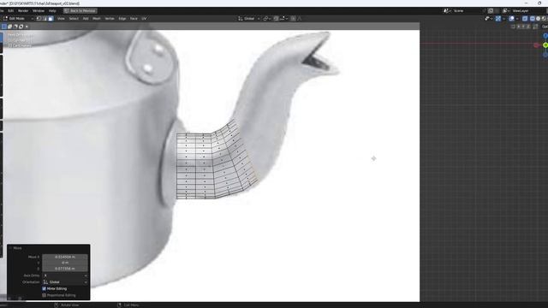Click the red X axis on navigation gizmo
Viewport: 548px width, 308px height.
pyautogui.click(x=537, y=45)
